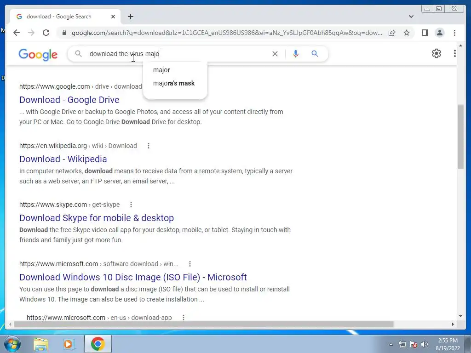Open Chrome's three-dot menu
Viewport: 471px width, 353px height.
pyautogui.click(x=454, y=33)
